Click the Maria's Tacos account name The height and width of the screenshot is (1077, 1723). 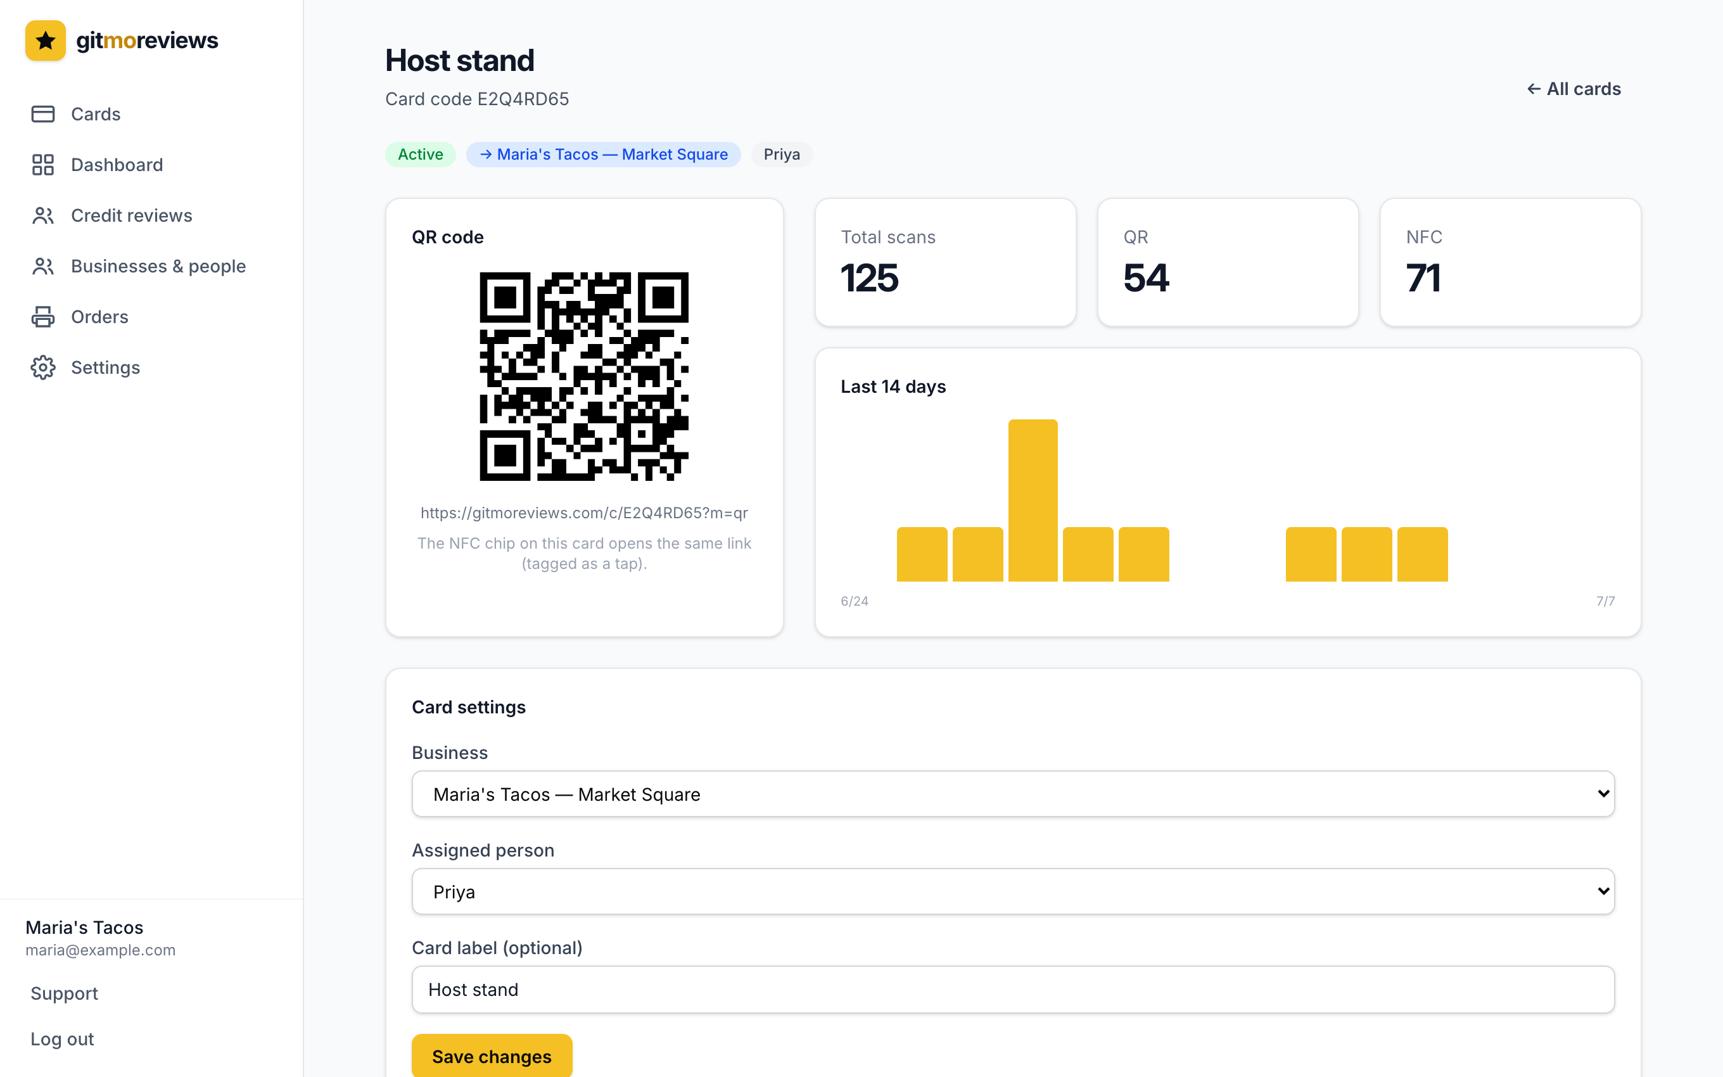[84, 927]
